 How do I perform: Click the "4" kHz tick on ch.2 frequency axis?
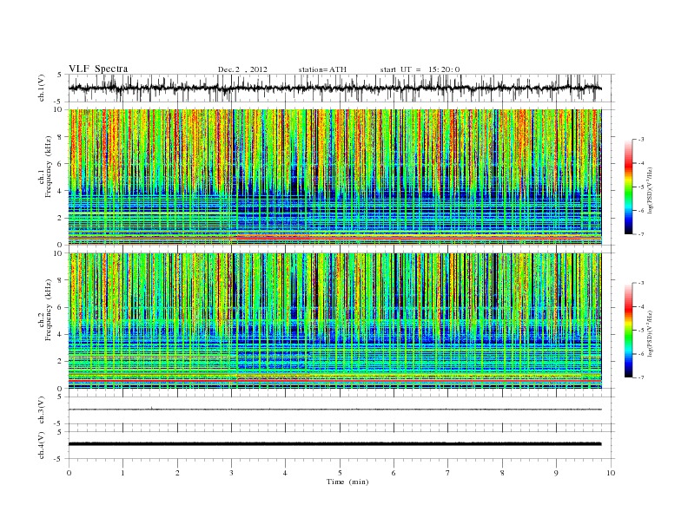coord(61,334)
